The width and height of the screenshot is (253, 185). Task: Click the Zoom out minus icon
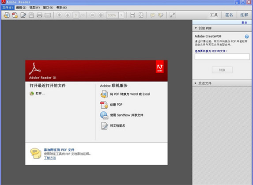(92, 15)
